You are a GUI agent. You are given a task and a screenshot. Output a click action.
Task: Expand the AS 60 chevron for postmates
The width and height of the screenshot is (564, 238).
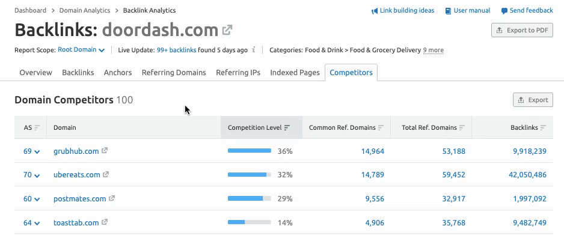(x=37, y=199)
